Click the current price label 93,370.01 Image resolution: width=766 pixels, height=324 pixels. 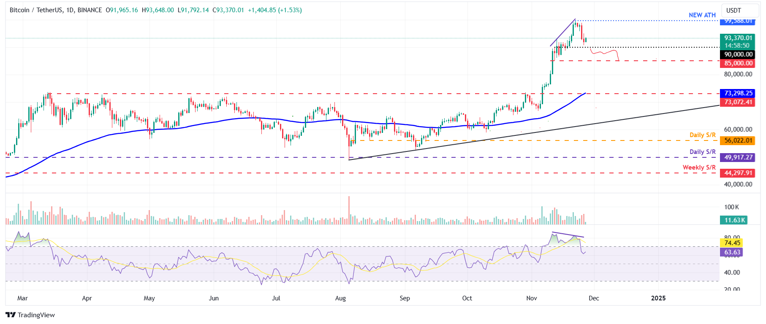coord(738,38)
